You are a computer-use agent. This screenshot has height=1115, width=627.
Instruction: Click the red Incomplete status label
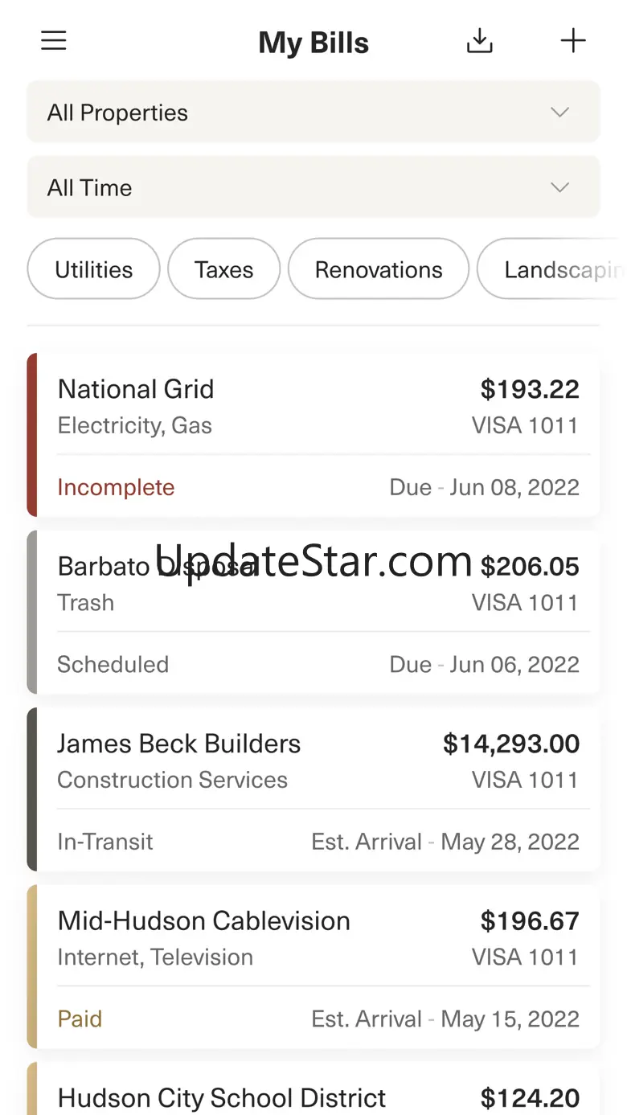tap(116, 487)
